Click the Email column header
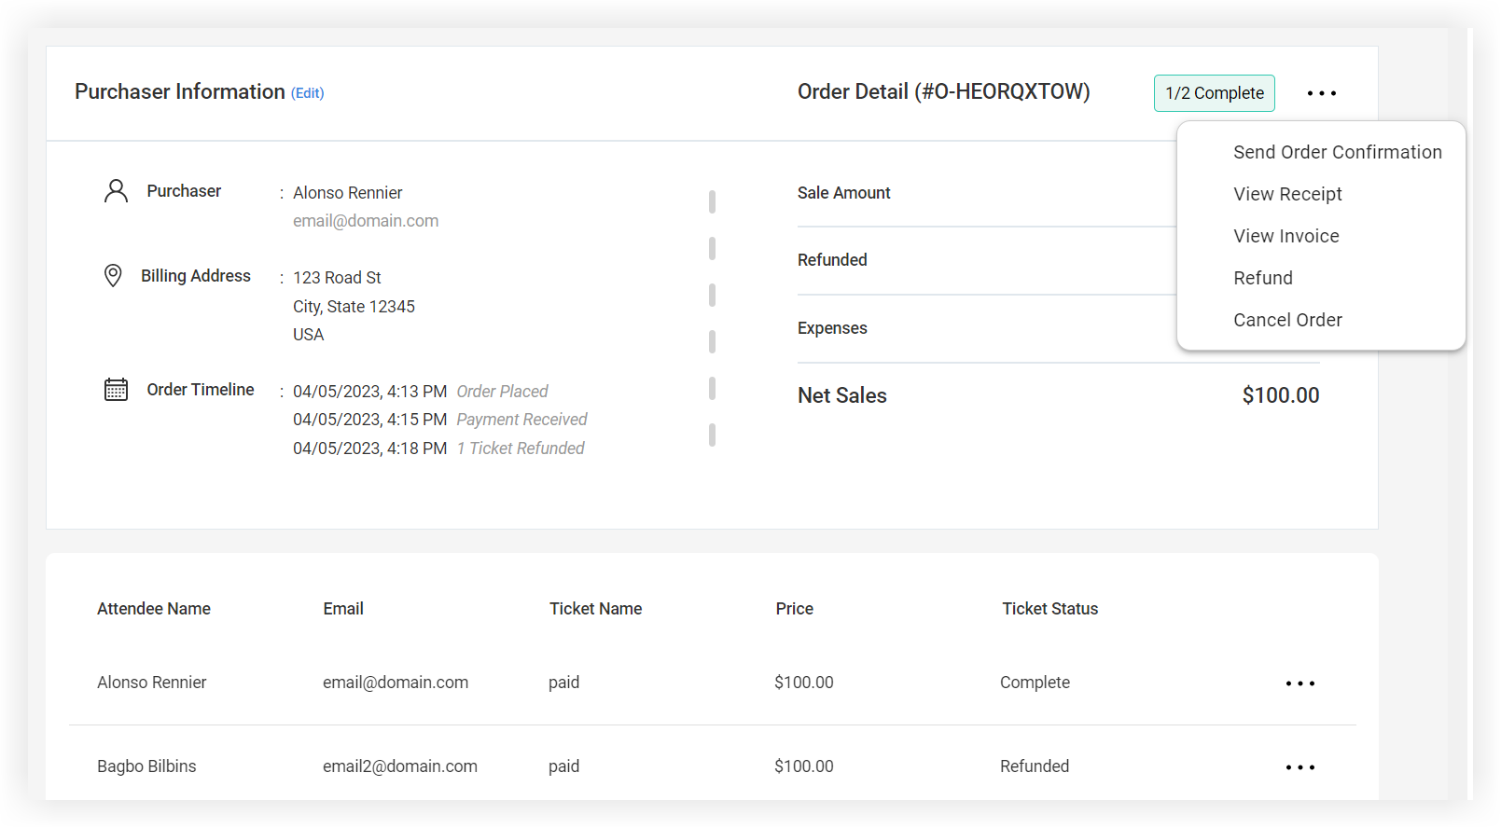The height and width of the screenshot is (828, 1501). coord(343,609)
